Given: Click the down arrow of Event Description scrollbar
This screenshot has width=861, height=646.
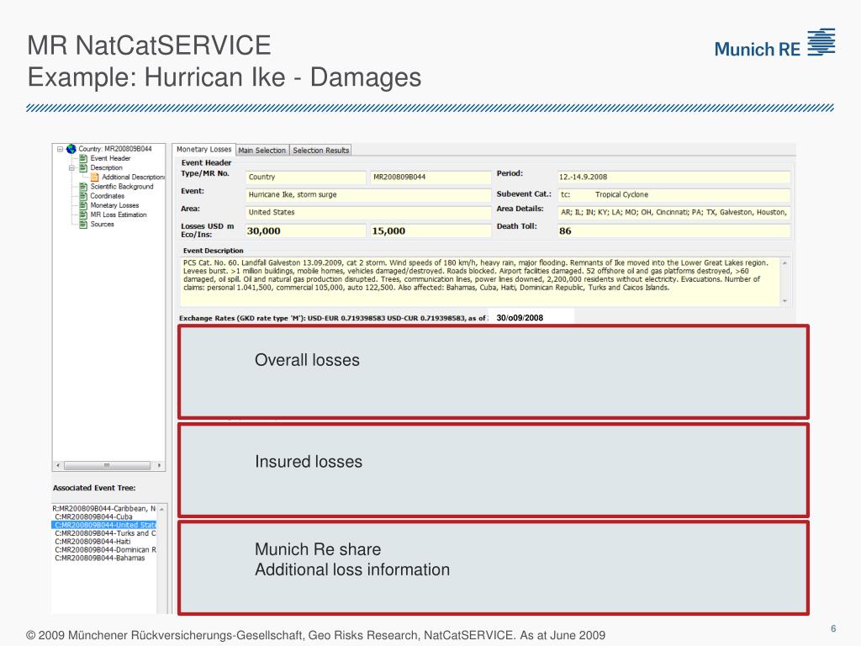Looking at the screenshot, I should [784, 300].
